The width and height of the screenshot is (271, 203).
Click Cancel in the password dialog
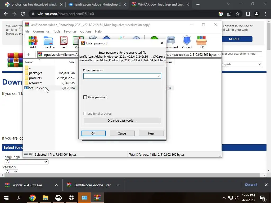coord(122,133)
